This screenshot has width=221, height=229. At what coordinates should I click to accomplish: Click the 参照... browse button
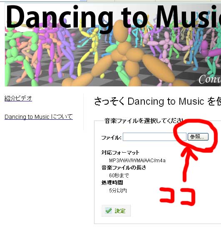(198, 137)
